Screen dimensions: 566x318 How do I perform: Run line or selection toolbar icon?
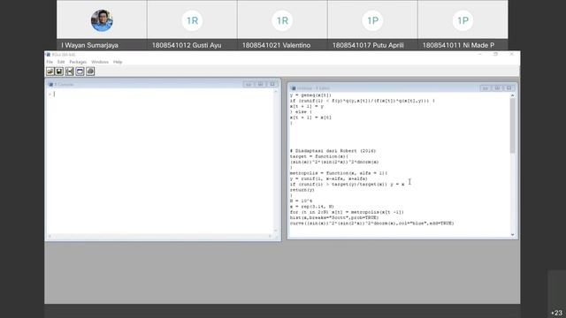70,72
